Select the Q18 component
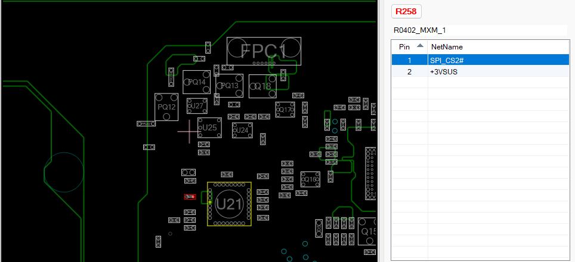The width and height of the screenshot is (575, 262). coord(262,86)
